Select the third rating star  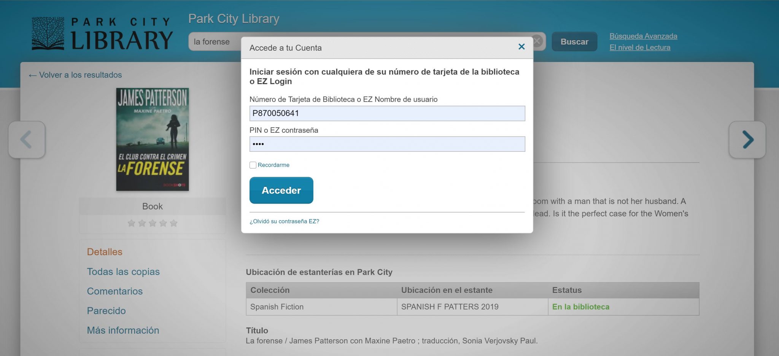point(153,223)
